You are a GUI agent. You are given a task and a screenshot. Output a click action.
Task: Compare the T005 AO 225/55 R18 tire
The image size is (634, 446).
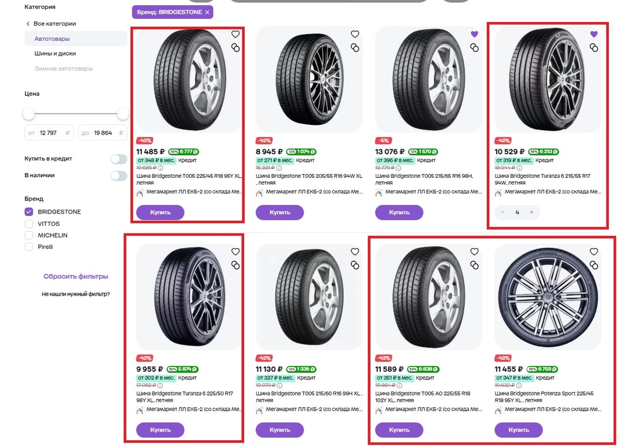475,265
